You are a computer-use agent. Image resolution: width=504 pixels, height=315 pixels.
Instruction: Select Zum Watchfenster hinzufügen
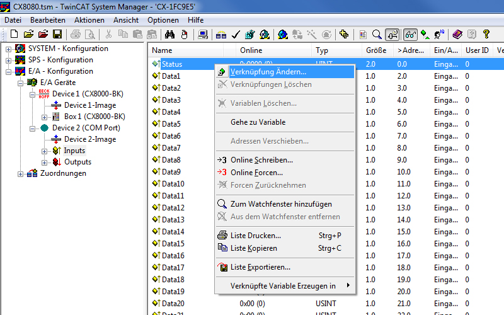[285, 204]
